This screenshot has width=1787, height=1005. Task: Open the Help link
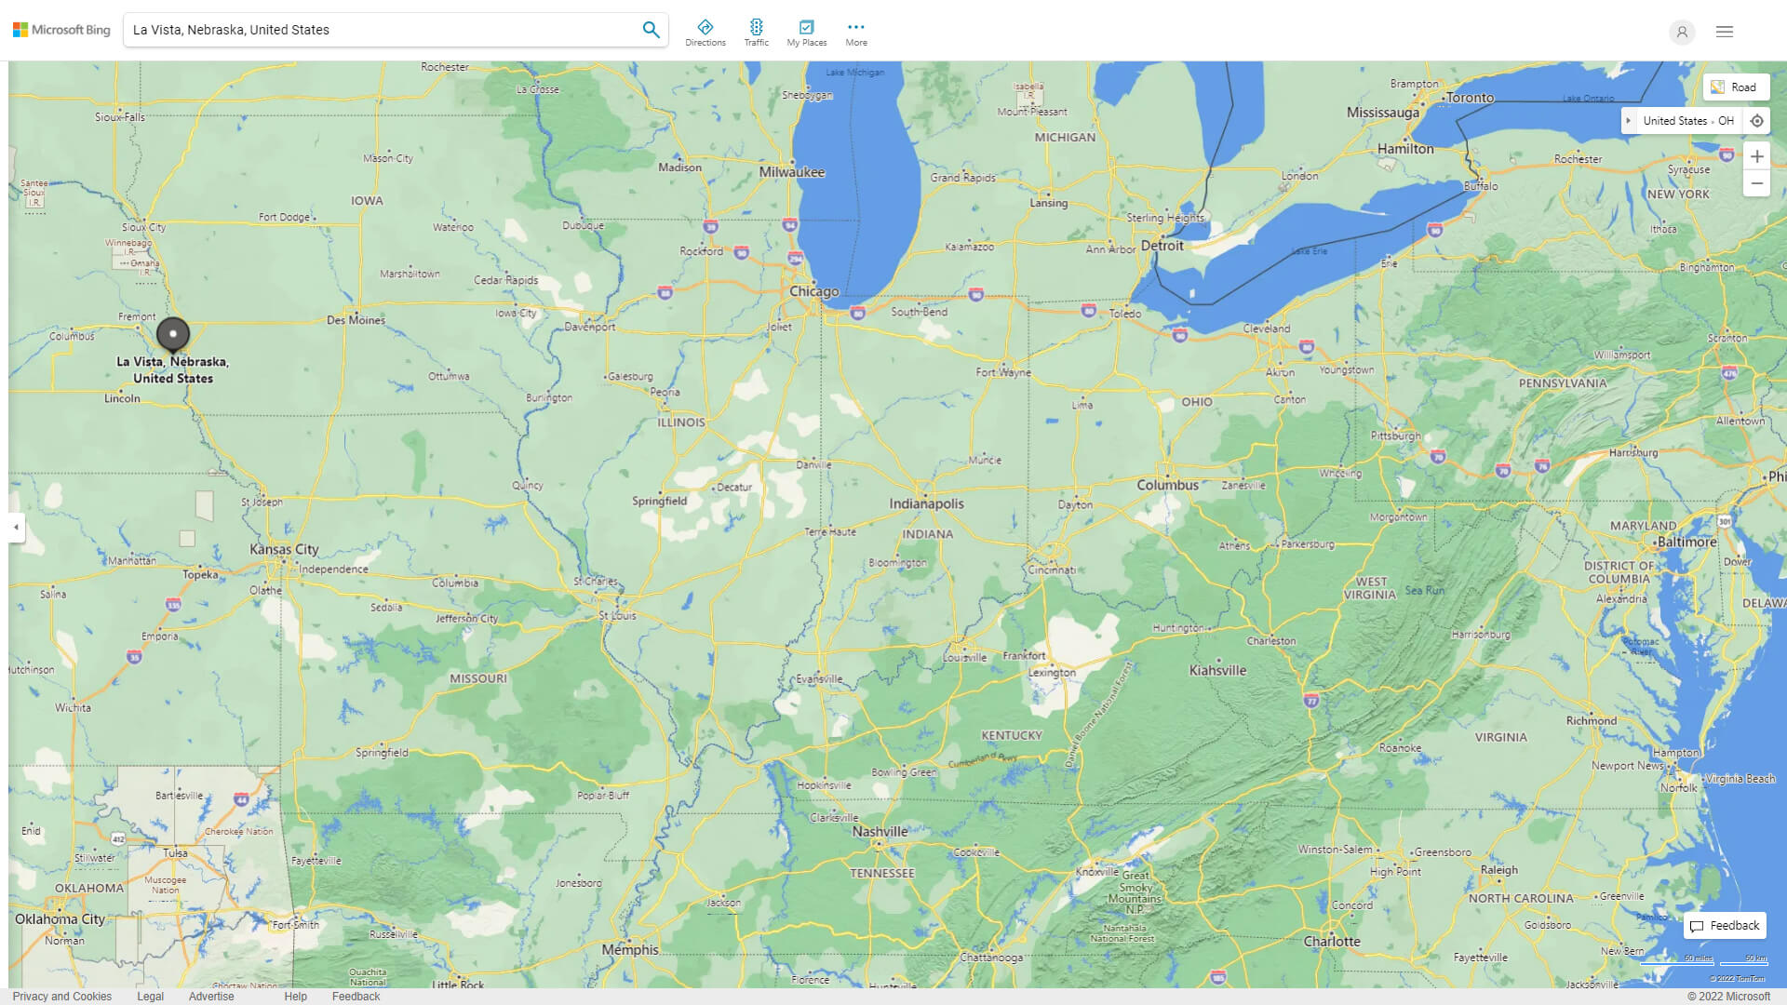pyautogui.click(x=295, y=996)
